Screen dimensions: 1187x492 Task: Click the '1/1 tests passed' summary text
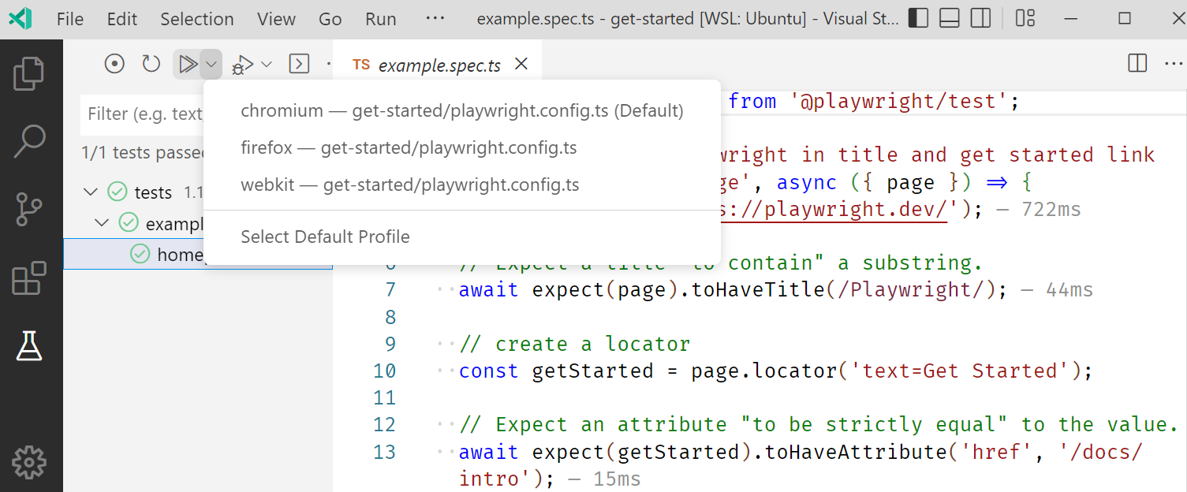click(144, 152)
